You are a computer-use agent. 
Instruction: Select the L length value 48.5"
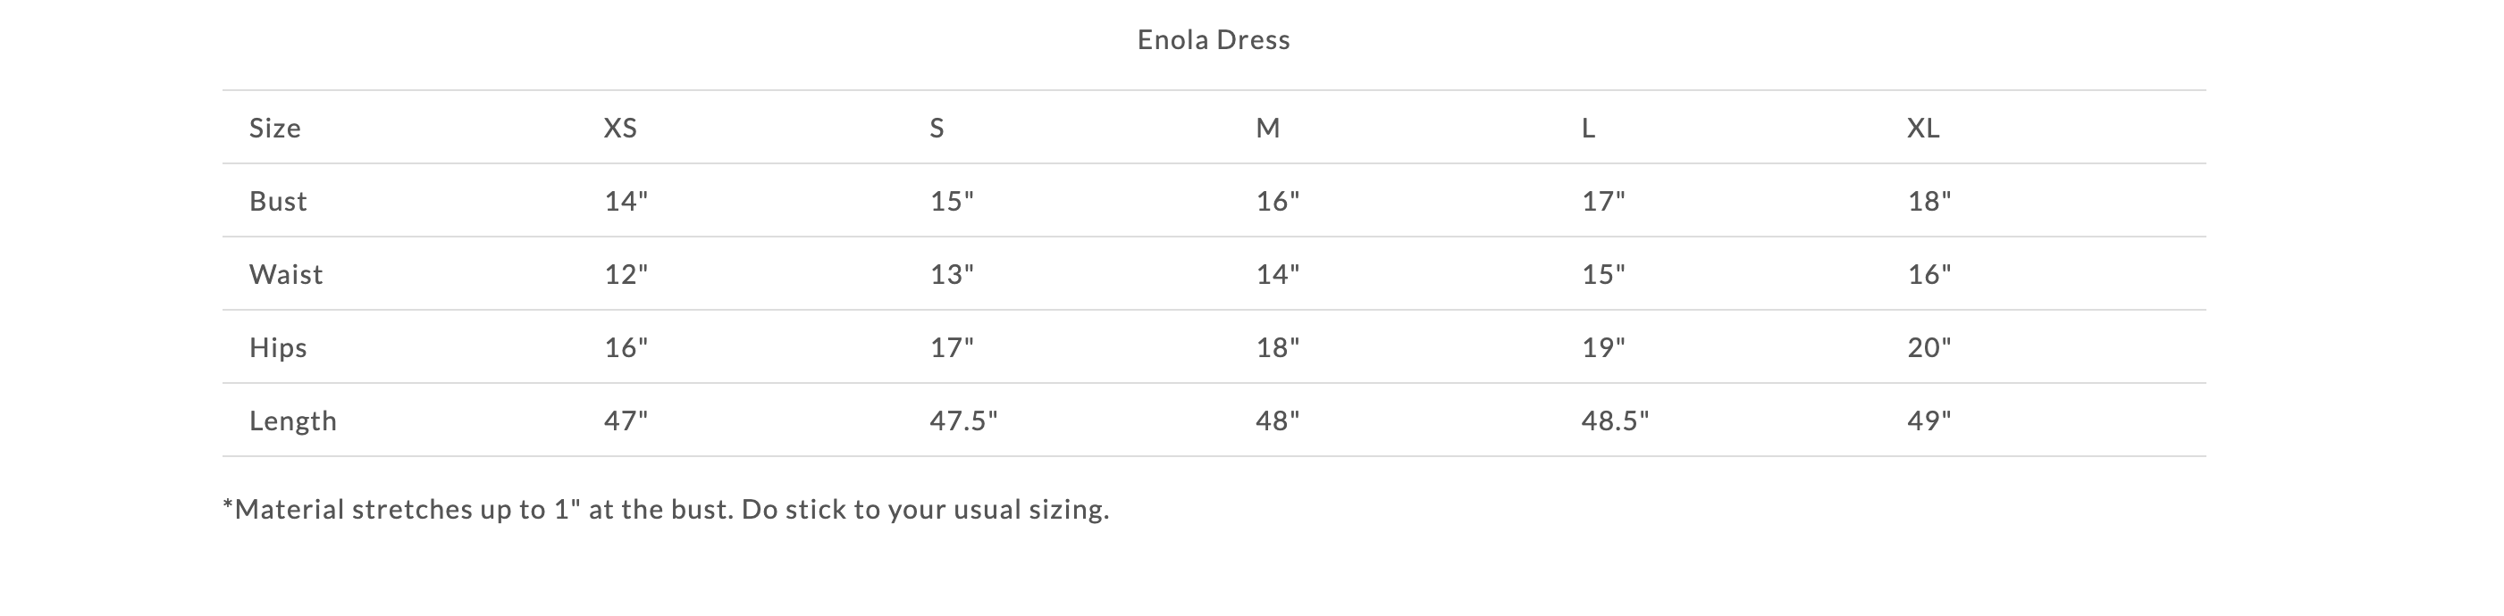click(1615, 420)
